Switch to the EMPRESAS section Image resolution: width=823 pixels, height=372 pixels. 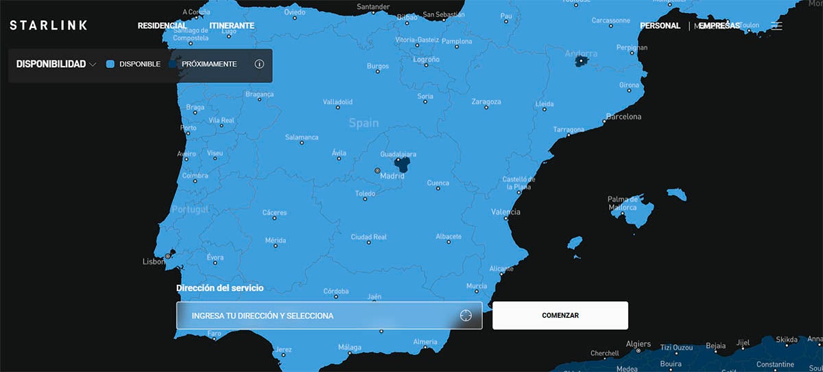coord(719,25)
